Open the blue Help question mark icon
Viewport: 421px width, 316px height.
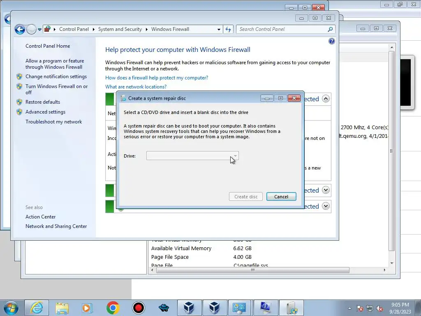(332, 41)
